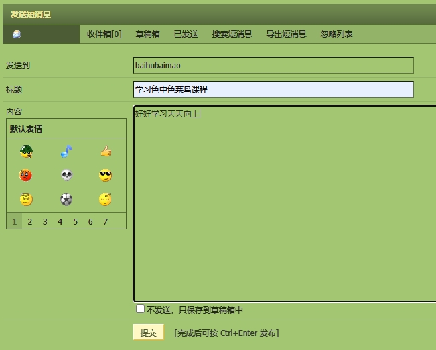
Task: Click inside the 内容 message textarea
Action: coord(285,204)
